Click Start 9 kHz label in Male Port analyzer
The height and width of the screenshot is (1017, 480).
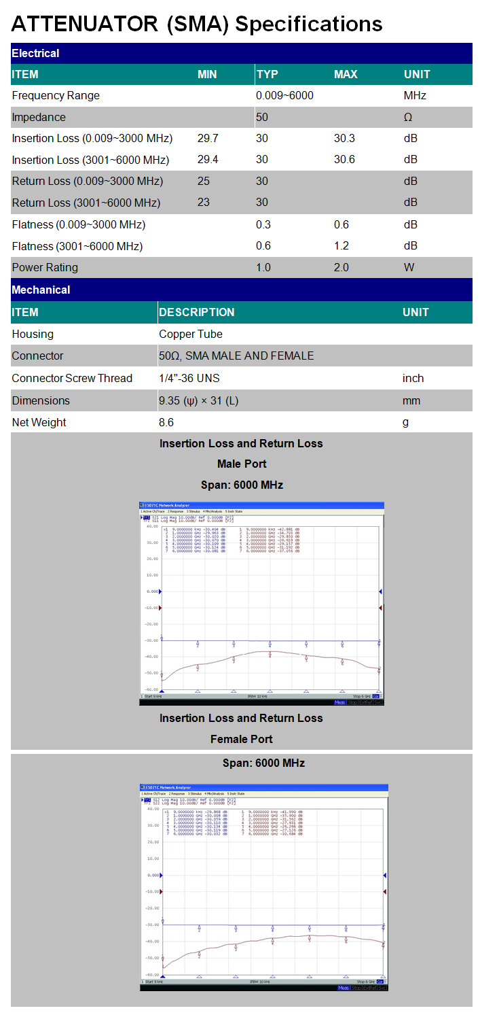click(153, 696)
